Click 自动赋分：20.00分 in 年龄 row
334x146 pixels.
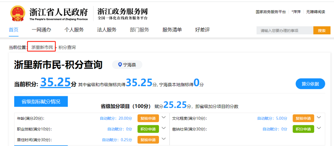coord(116,118)
